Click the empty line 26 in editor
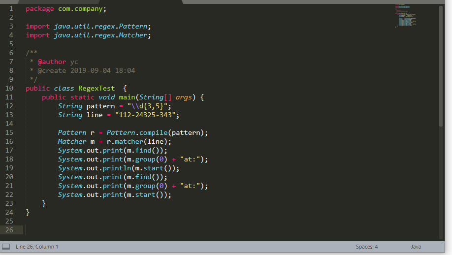 click(x=197, y=230)
